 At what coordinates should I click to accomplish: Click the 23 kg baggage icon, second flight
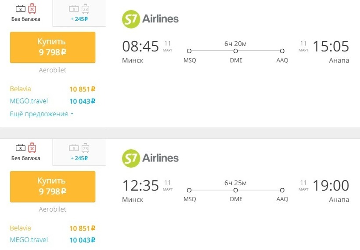click(x=85, y=148)
